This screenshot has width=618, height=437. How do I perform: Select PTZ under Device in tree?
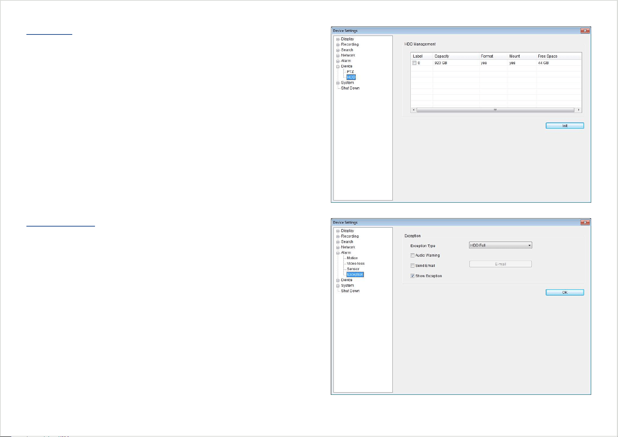coord(350,72)
